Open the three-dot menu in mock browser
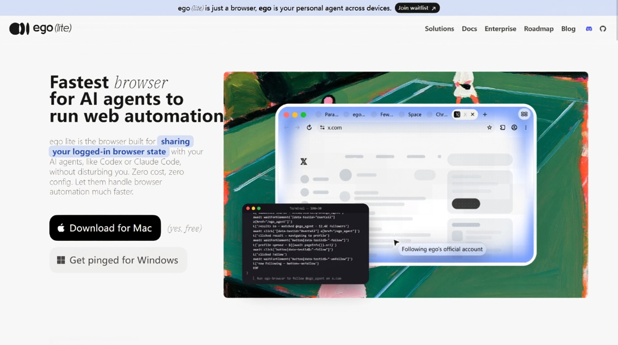The width and height of the screenshot is (618, 345). click(x=526, y=128)
